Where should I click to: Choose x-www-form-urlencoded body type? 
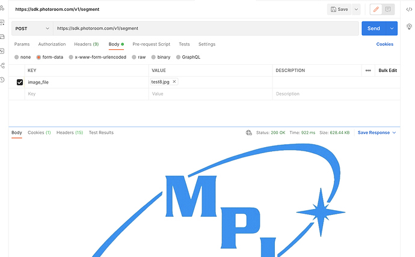click(97, 57)
